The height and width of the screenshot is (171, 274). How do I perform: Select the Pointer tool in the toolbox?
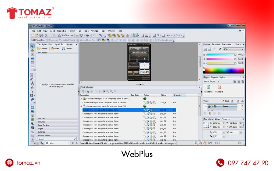click(x=32, y=46)
